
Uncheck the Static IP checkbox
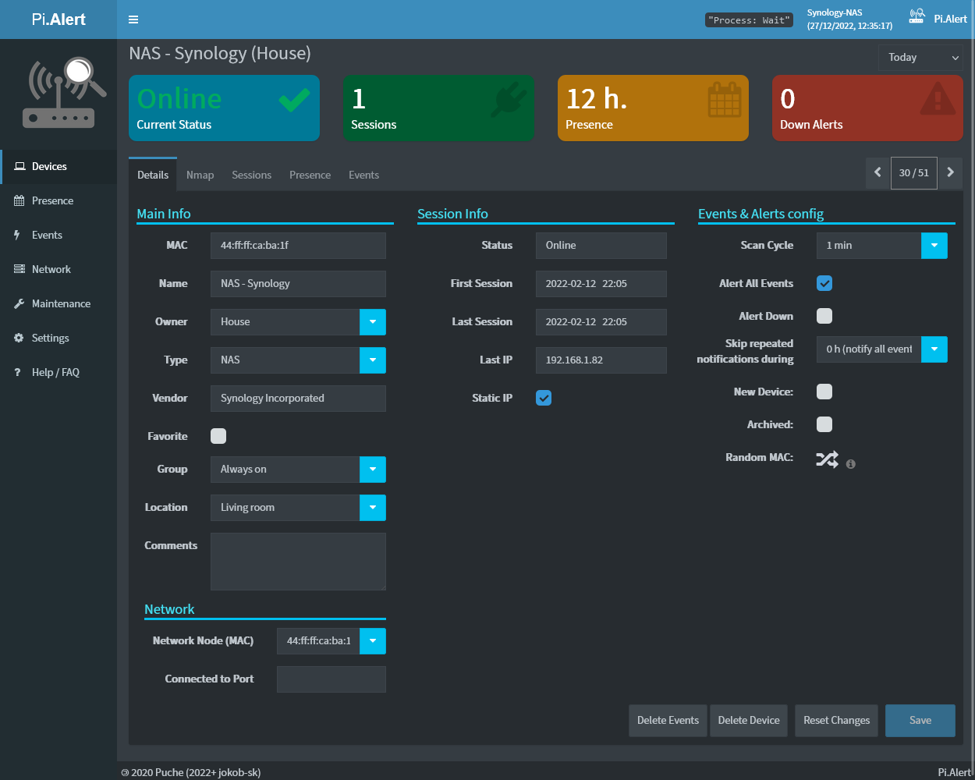[544, 398]
